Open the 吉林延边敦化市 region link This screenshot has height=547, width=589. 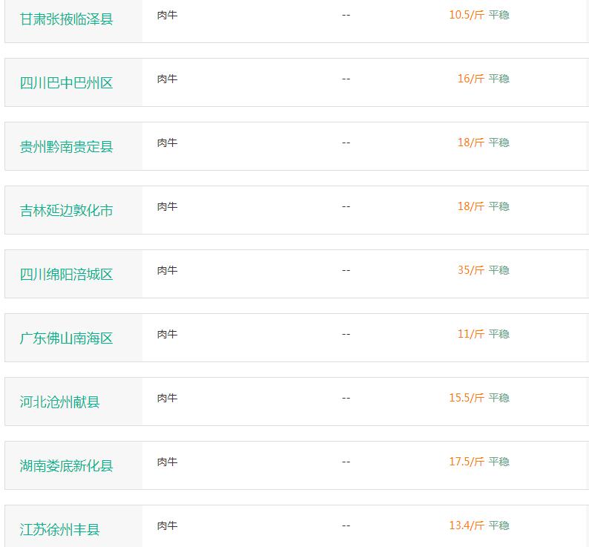pos(66,211)
